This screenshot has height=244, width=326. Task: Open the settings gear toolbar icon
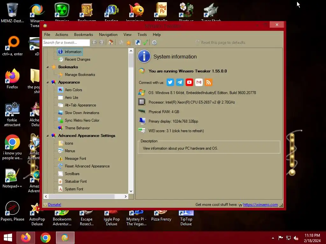click(154, 43)
